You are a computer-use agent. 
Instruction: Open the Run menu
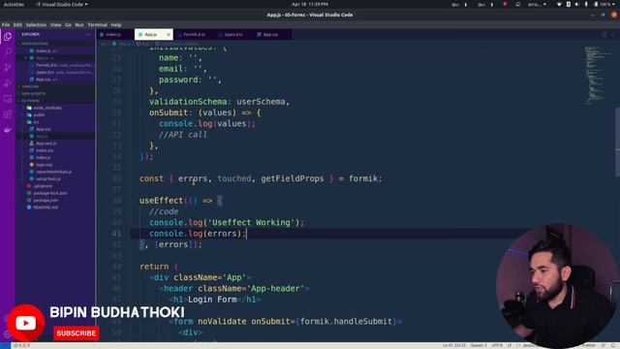79,24
